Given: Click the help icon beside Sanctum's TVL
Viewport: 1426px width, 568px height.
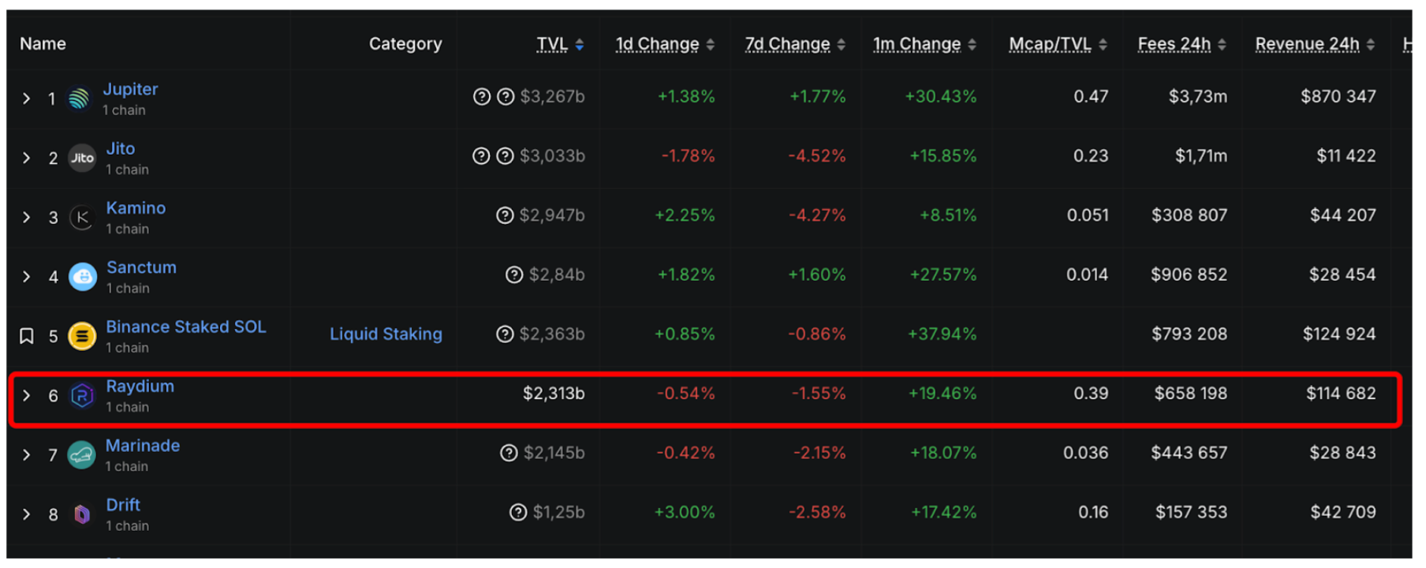Looking at the screenshot, I should 514,275.
